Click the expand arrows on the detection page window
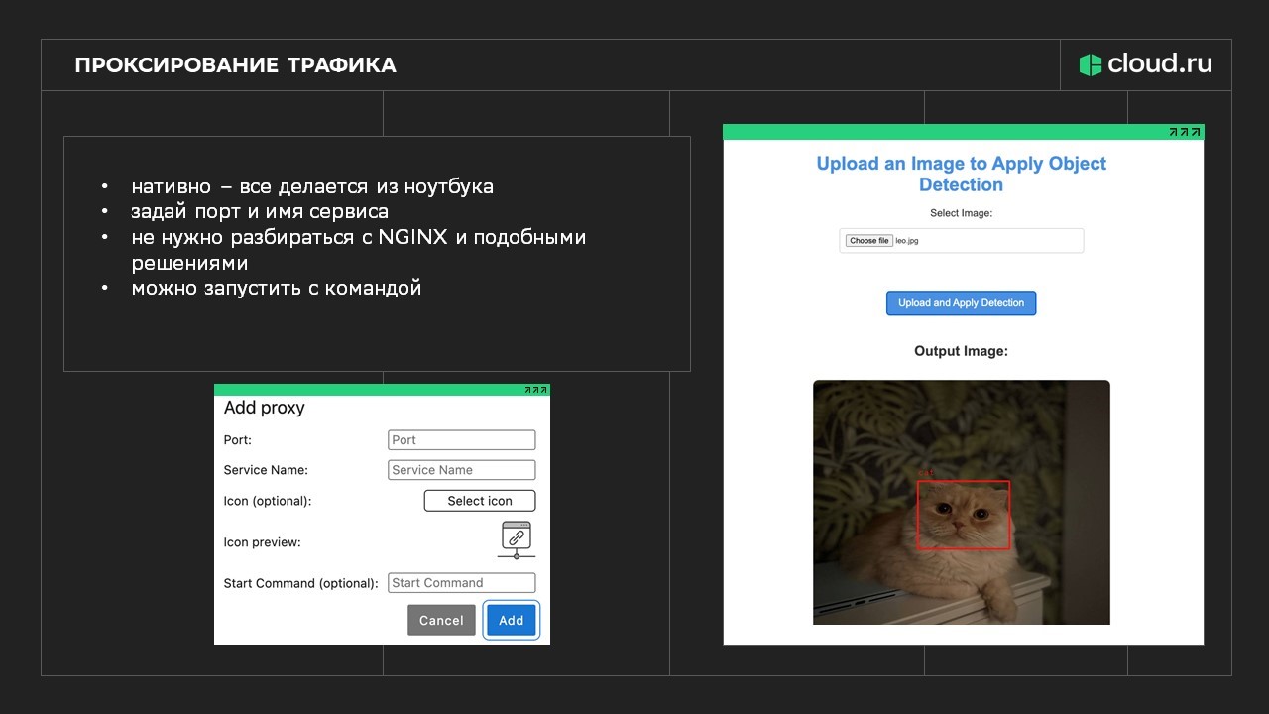Viewport: 1269px width, 714px height. [1185, 131]
